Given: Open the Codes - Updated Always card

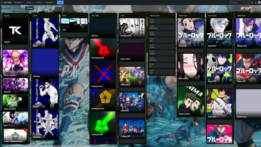Looking at the screenshot, I should (x=15, y=136).
